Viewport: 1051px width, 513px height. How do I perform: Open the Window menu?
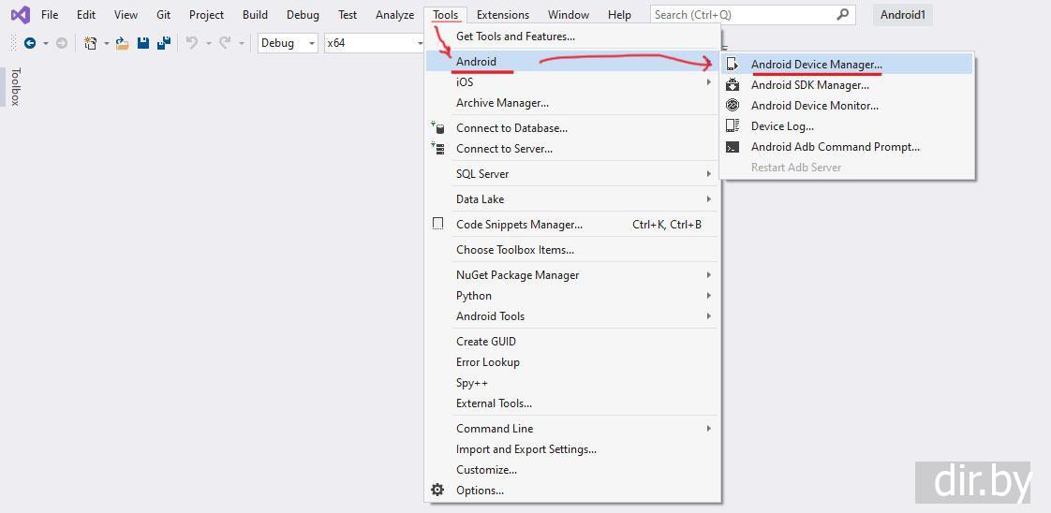click(569, 14)
